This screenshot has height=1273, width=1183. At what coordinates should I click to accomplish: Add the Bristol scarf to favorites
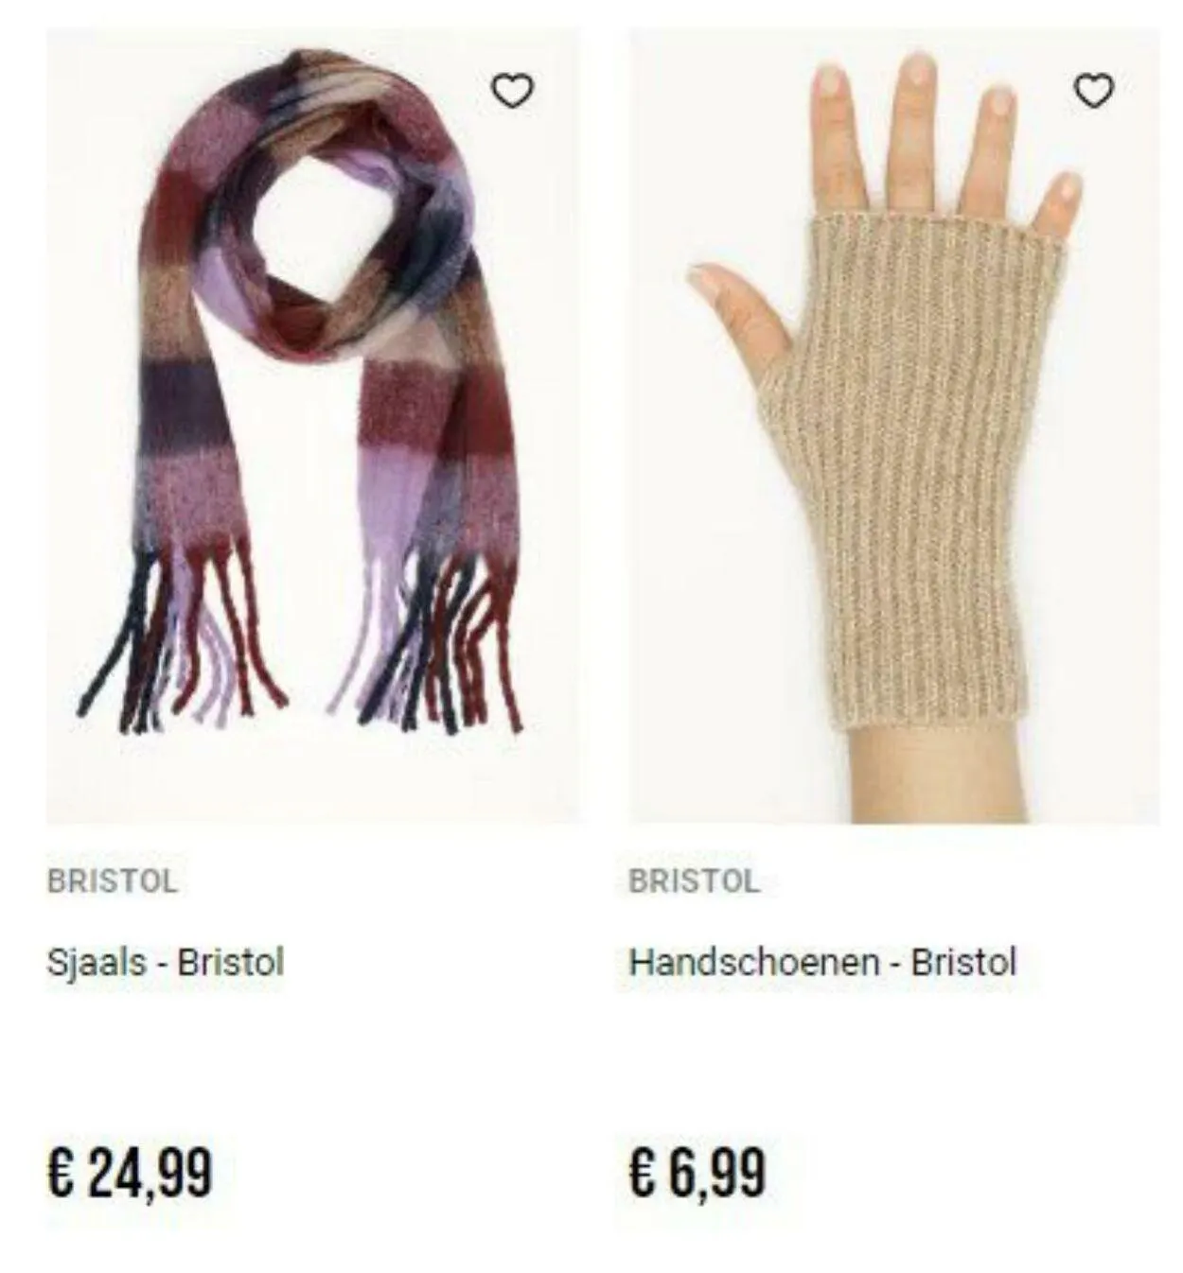coord(512,91)
